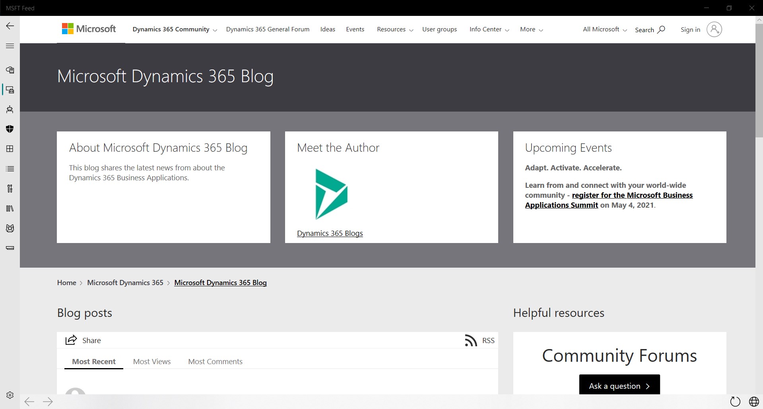This screenshot has width=763, height=409.
Task: Open the Events menu item
Action: 355,29
